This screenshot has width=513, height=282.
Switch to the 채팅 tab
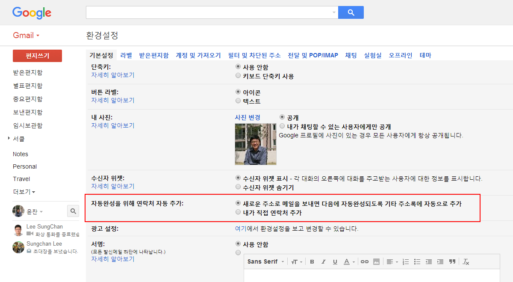pos(351,55)
